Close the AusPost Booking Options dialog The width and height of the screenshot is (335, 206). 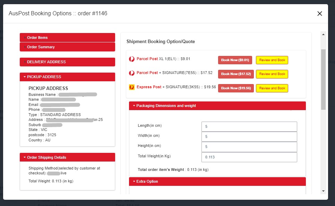[x=320, y=14]
